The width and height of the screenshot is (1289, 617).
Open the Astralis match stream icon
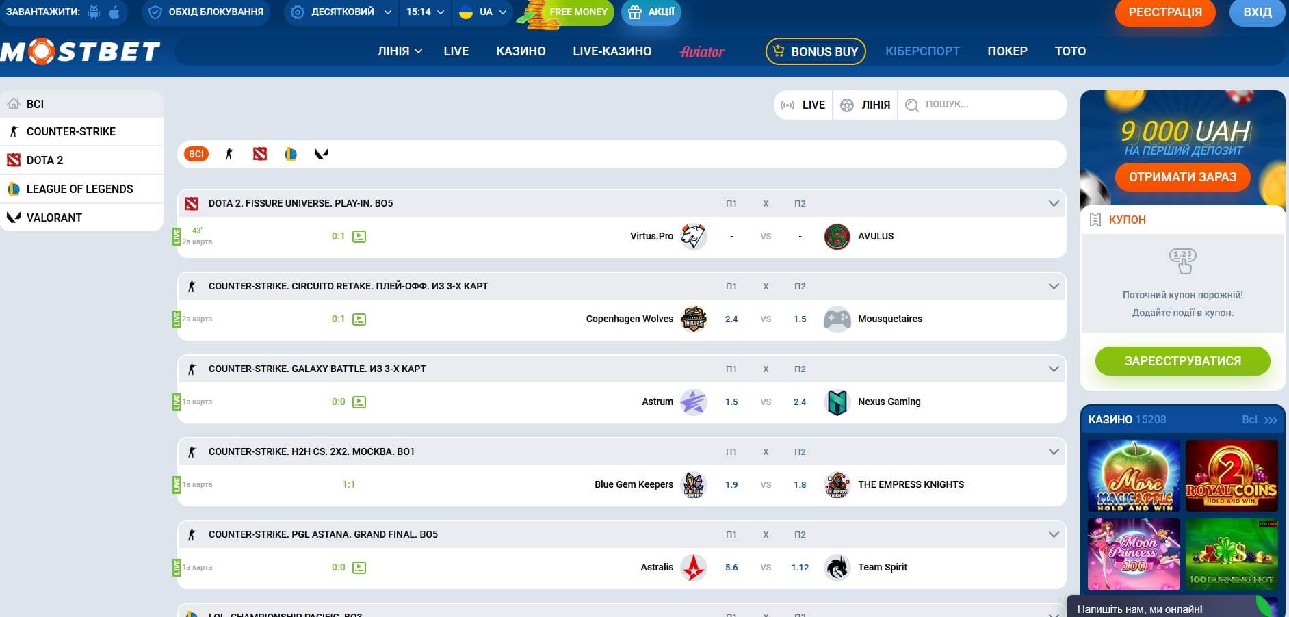tap(359, 568)
